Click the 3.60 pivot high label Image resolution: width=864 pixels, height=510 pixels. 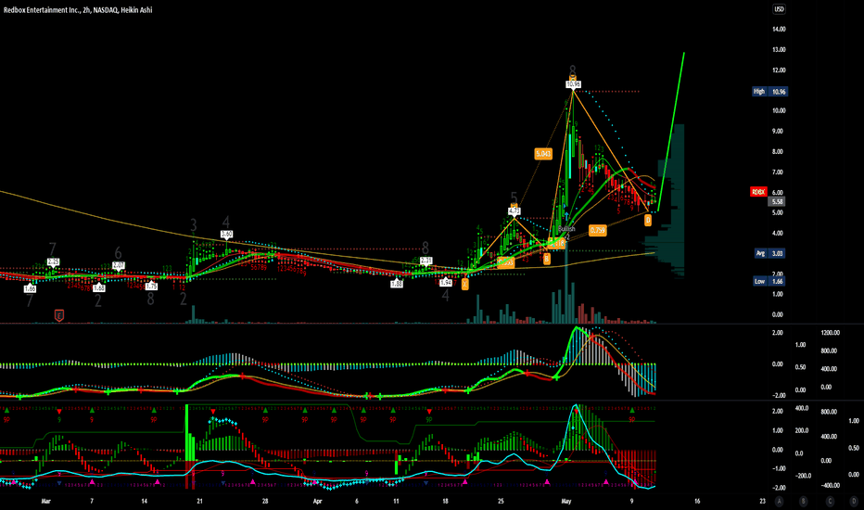[226, 235]
